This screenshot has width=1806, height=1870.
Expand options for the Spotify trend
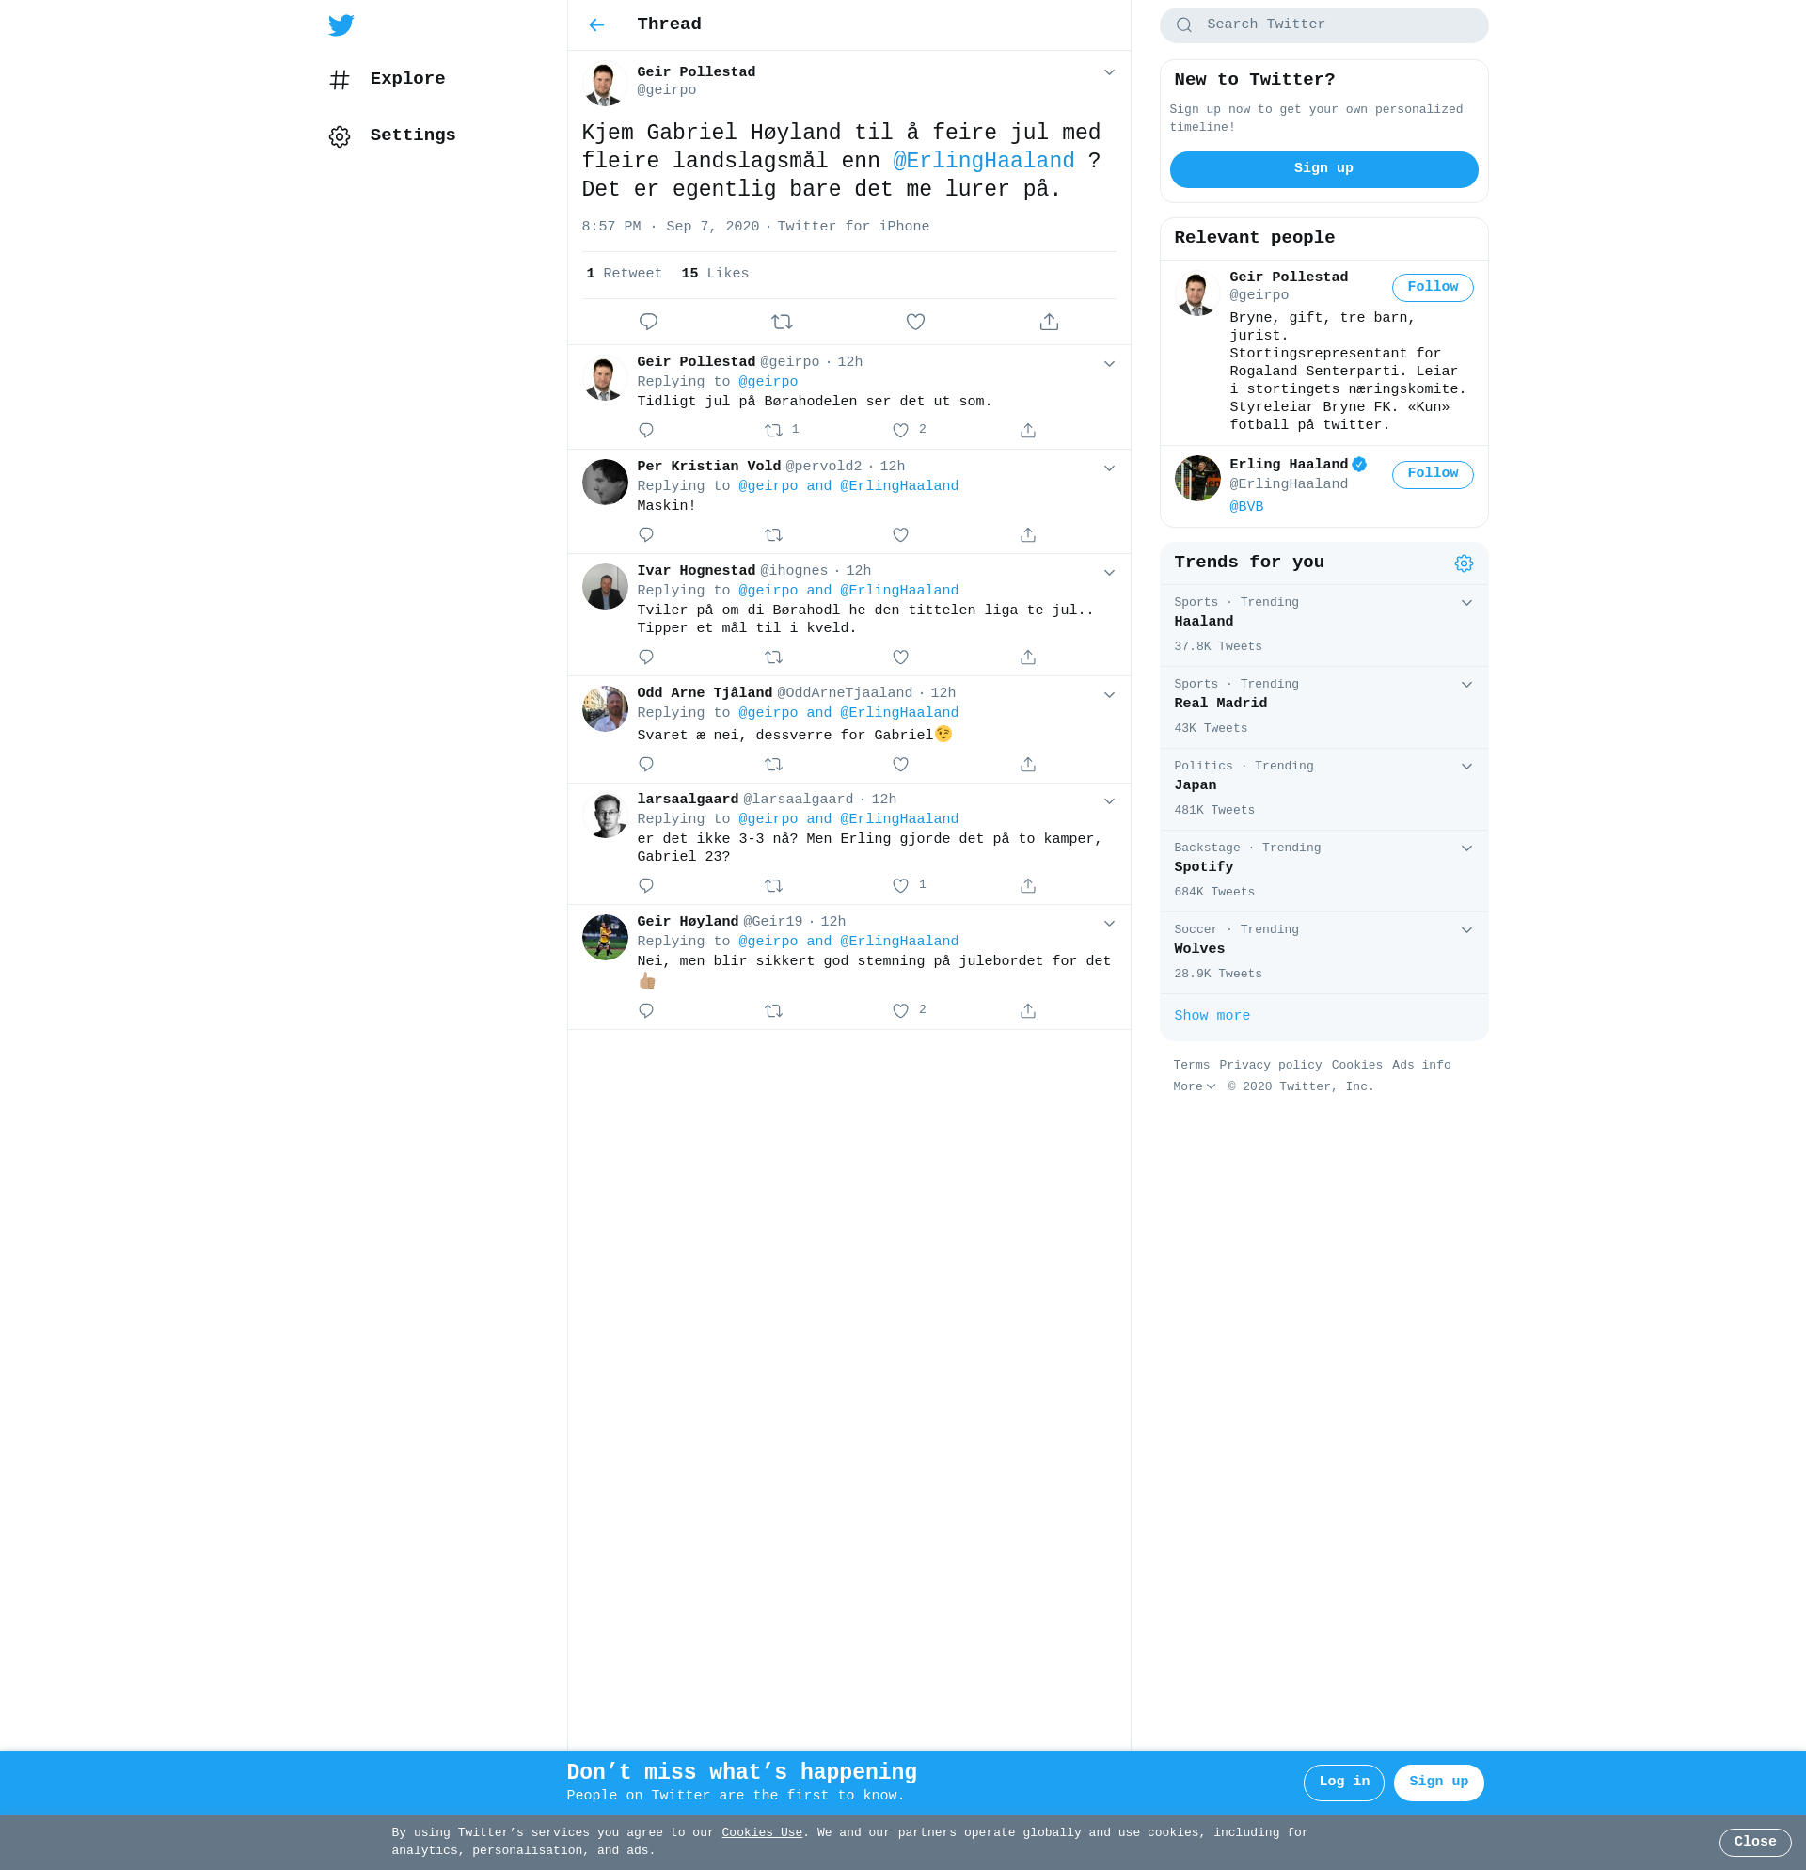(x=1466, y=848)
